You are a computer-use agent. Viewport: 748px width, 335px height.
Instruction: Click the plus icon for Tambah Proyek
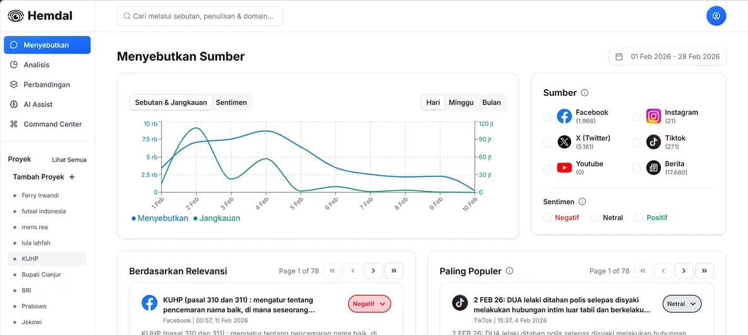click(72, 177)
